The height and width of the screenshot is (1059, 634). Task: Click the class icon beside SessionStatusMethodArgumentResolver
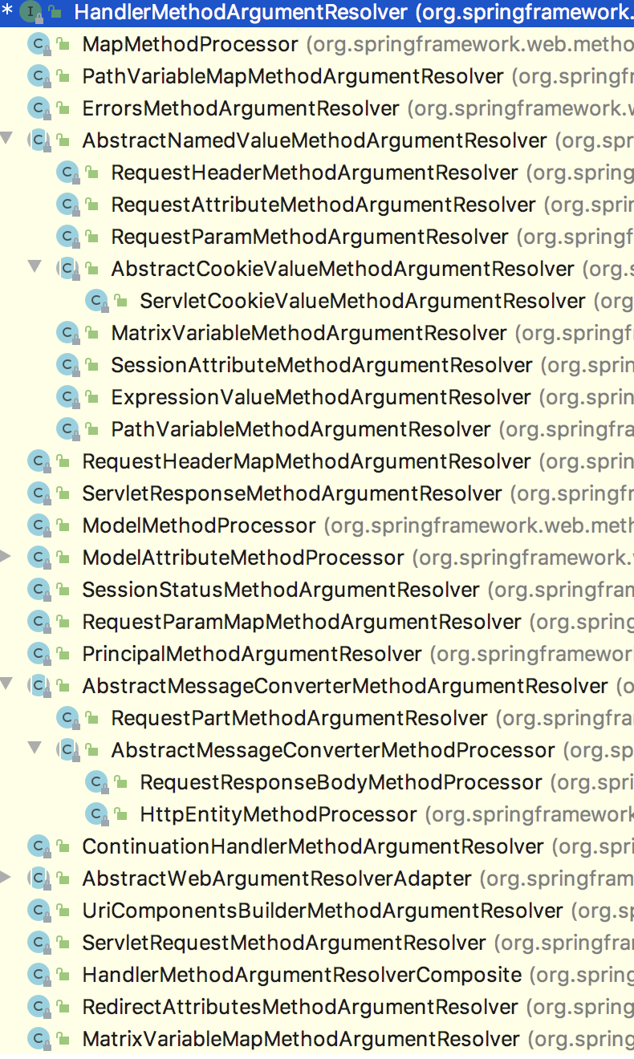coord(39,590)
